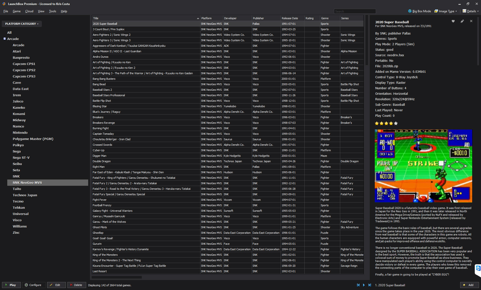Select the King of the Monsters row

pyautogui.click(x=227, y=255)
